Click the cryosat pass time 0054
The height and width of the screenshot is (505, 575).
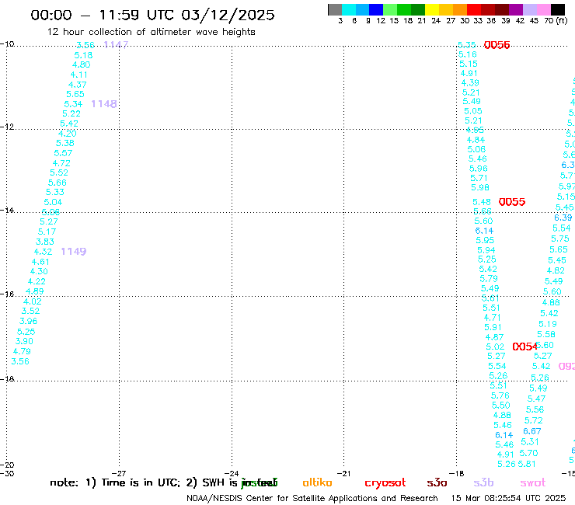(x=524, y=347)
